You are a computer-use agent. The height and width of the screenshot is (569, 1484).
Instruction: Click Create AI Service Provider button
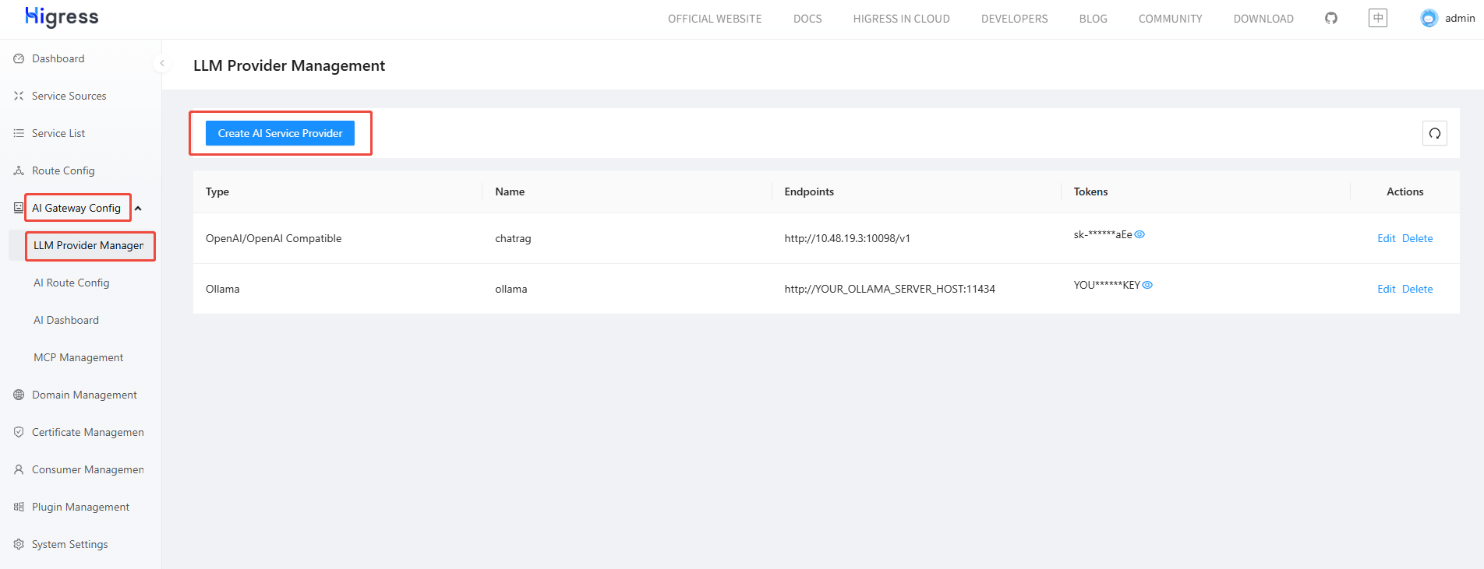pos(280,133)
